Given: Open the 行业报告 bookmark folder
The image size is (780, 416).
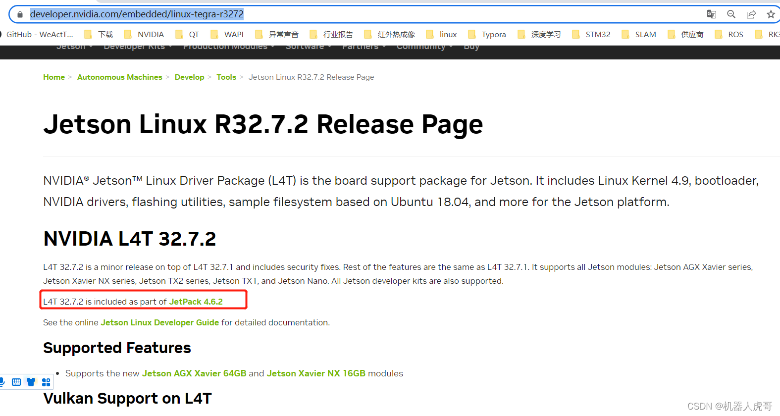Looking at the screenshot, I should pos(331,34).
